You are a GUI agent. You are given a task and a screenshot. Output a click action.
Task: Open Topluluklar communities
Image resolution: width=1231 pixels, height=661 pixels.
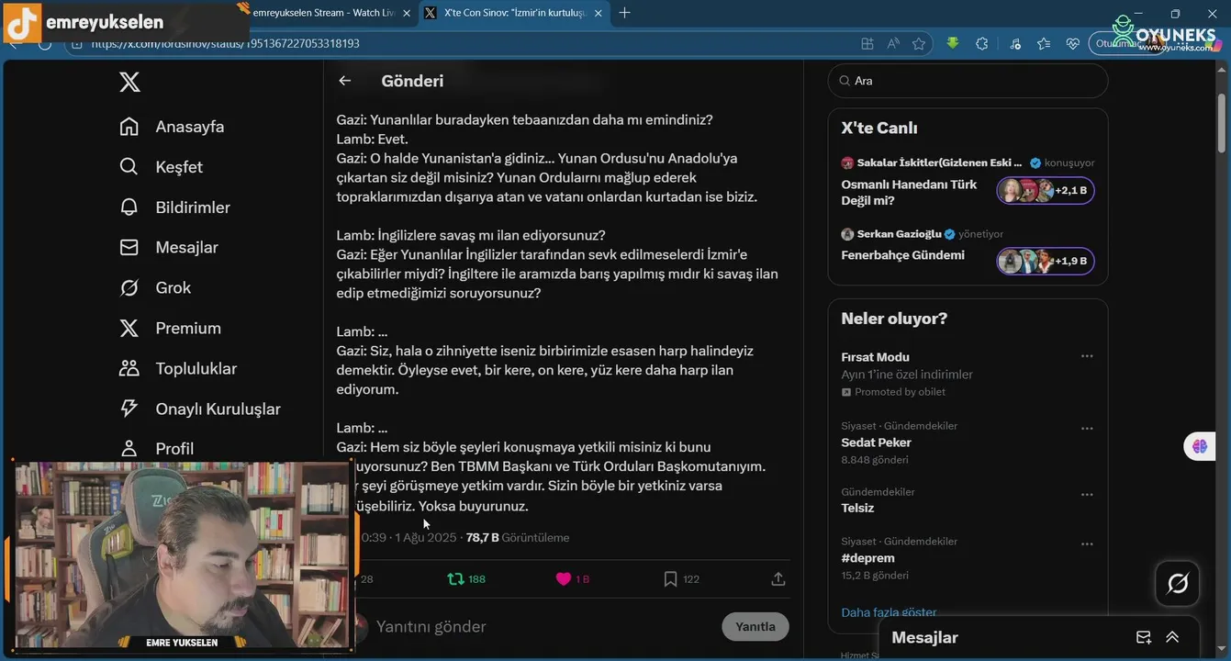click(178, 368)
